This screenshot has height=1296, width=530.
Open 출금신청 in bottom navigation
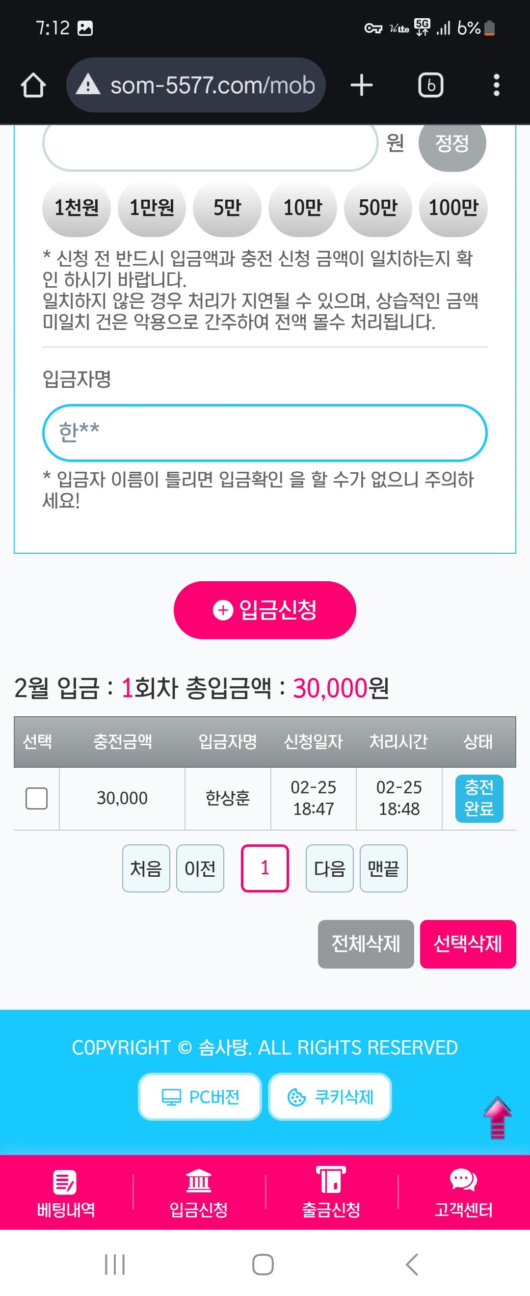pyautogui.click(x=331, y=1193)
